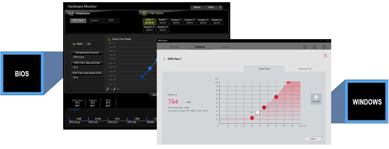
Task: Click the user profile avatar icon
Action: click(324, 47)
